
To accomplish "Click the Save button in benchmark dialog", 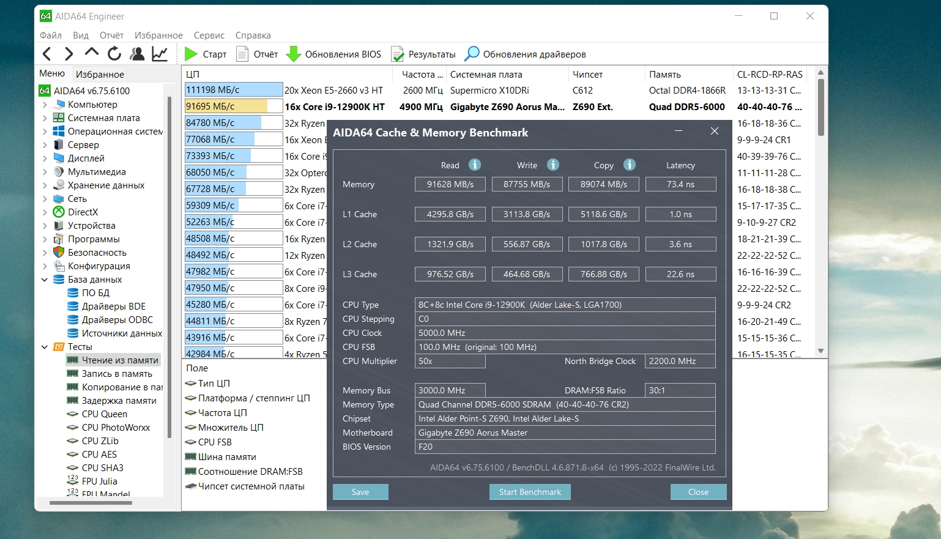I will 360,492.
